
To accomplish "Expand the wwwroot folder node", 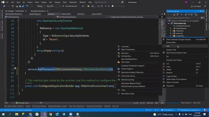I will point(170,33).
